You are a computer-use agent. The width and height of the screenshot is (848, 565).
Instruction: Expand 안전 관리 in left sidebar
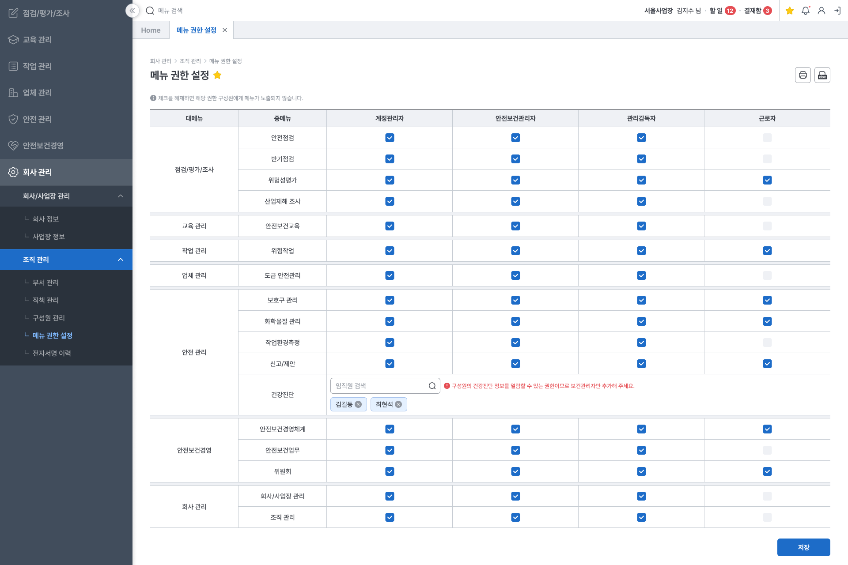coord(38,119)
